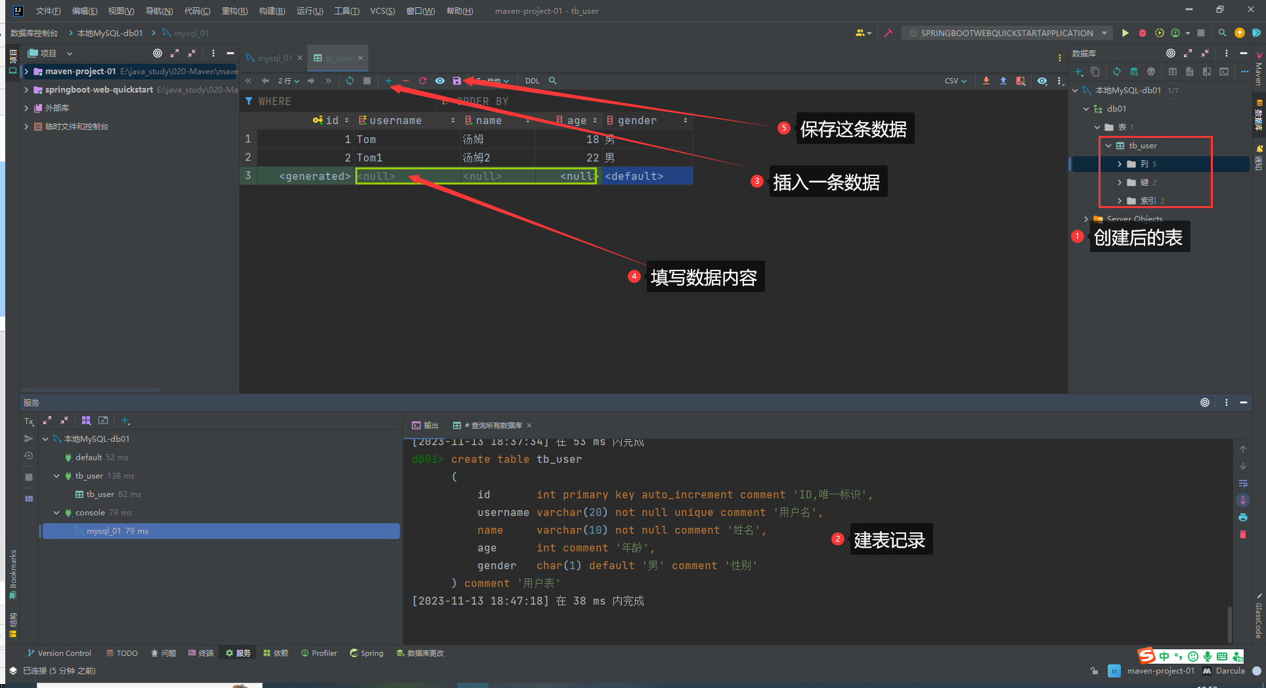Expand the maven-project-01 project node
Screen dimensions: 1266x688
[26, 72]
